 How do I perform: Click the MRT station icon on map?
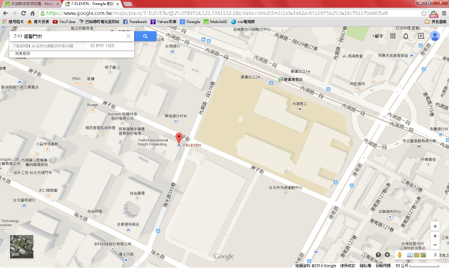(281, 80)
